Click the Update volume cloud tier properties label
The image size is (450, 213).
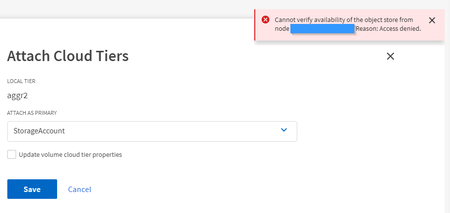pos(70,154)
